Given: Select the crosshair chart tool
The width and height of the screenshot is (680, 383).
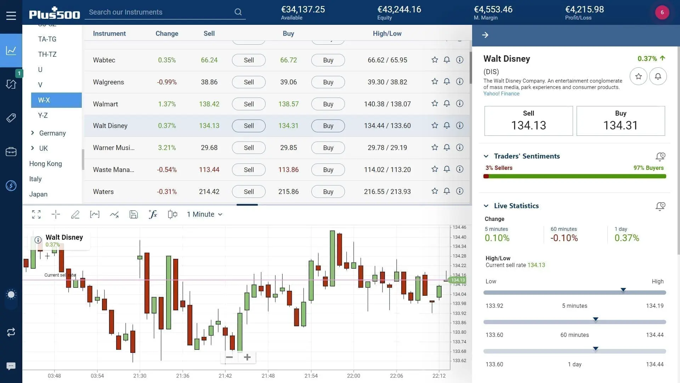Looking at the screenshot, I should [x=56, y=214].
